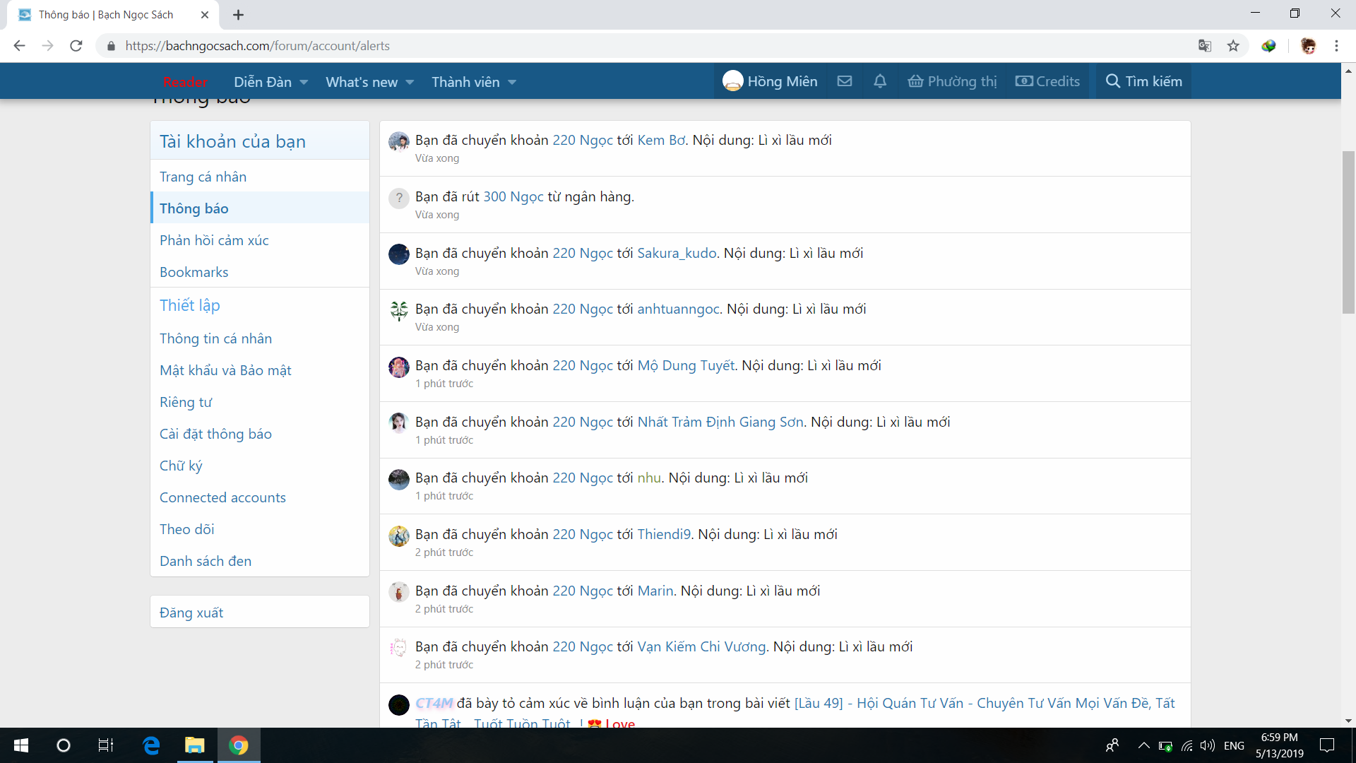Screen dimensions: 1356x763
Task: Open Kem Bơ profile link
Action: [x=661, y=140]
